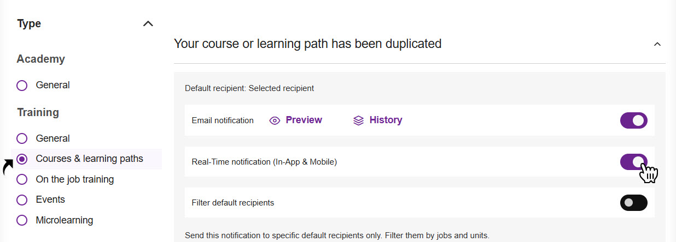Choose the Microlearning type filter
The height and width of the screenshot is (242, 676).
(x=22, y=221)
